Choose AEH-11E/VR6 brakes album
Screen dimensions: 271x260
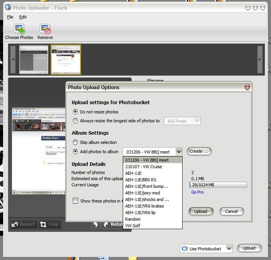(x=152, y=206)
